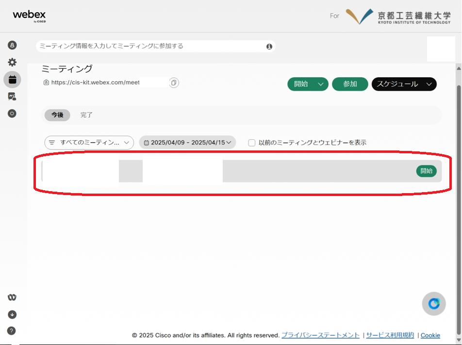Focus the ミーティング情報を入力 join field
This screenshot has height=345, width=462.
point(156,46)
